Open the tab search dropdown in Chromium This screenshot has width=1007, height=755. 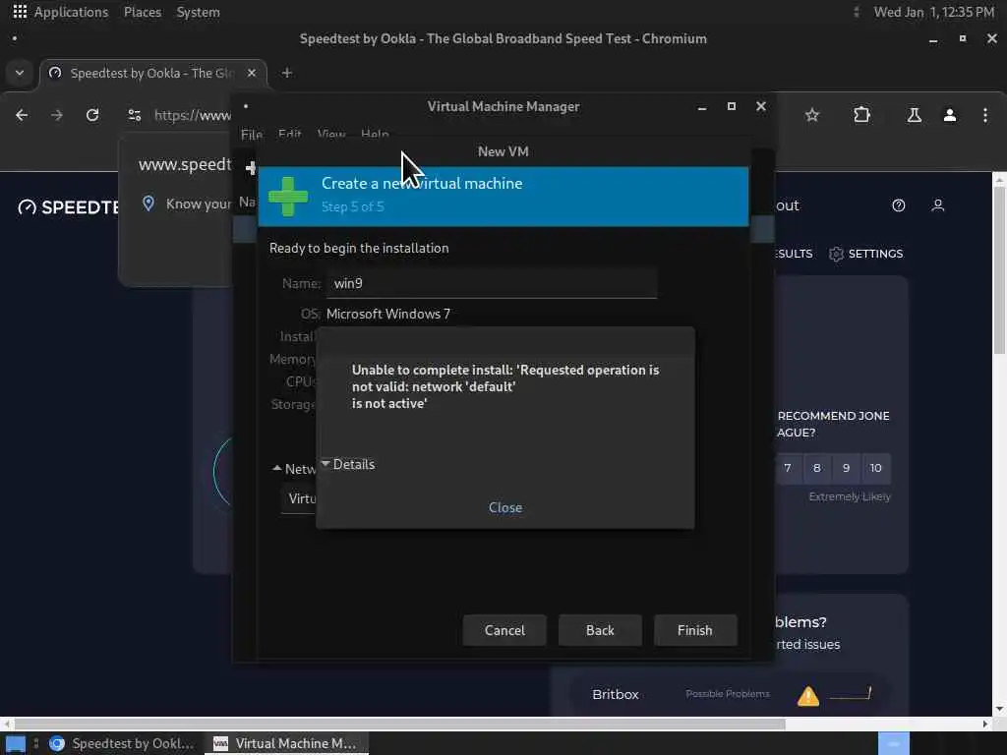pos(20,73)
